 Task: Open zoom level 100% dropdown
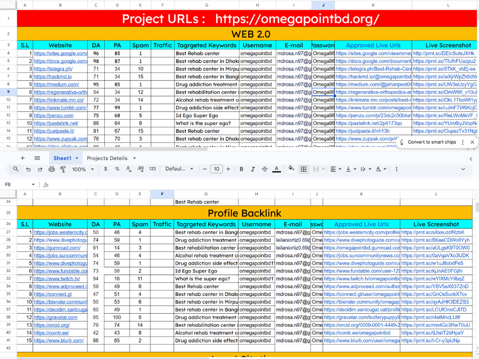83,169
